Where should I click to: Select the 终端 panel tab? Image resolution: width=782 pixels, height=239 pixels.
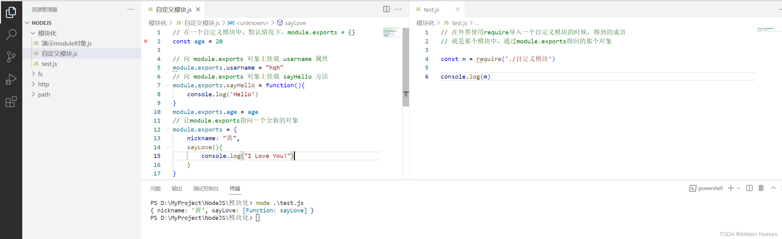click(235, 189)
